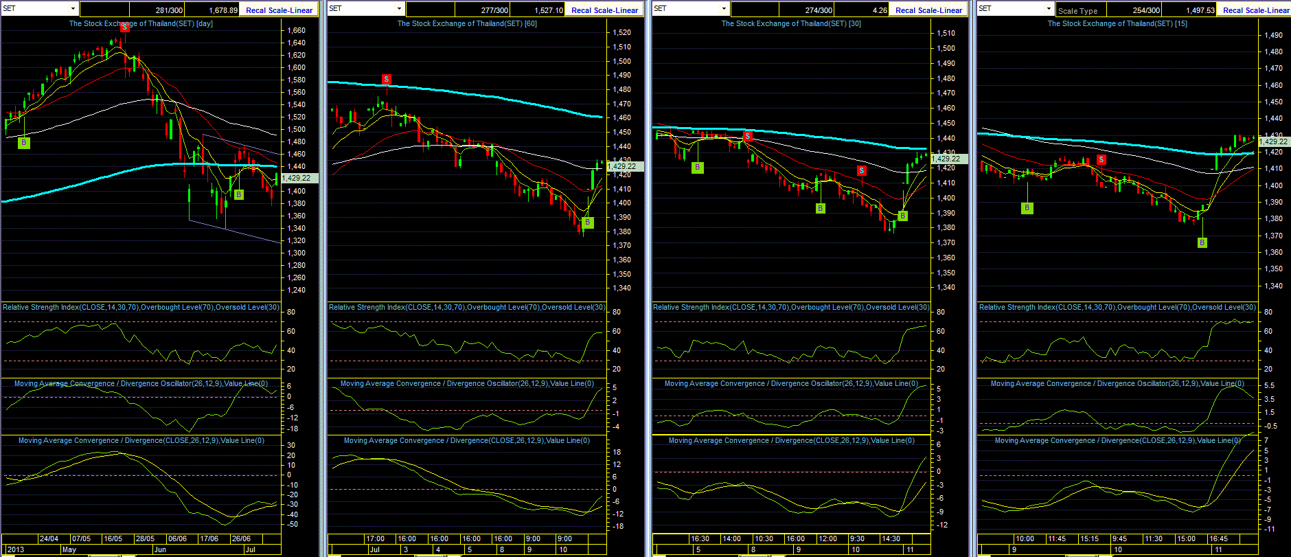
Task: Click the 16:45 time label on the 15-minute axis
Action: pyautogui.click(x=1218, y=539)
